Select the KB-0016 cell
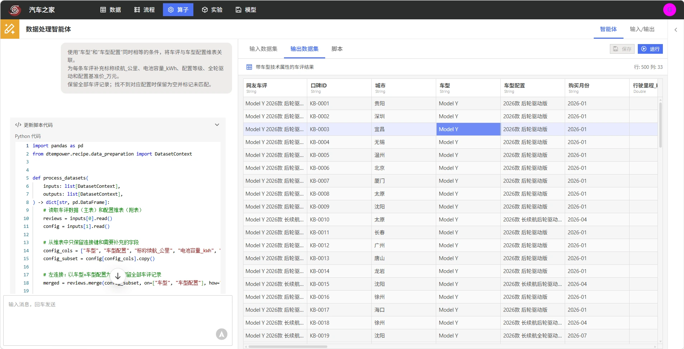This screenshot has width=684, height=349. (339, 297)
